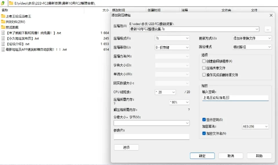Click the size value 1 653

point(105,44)
